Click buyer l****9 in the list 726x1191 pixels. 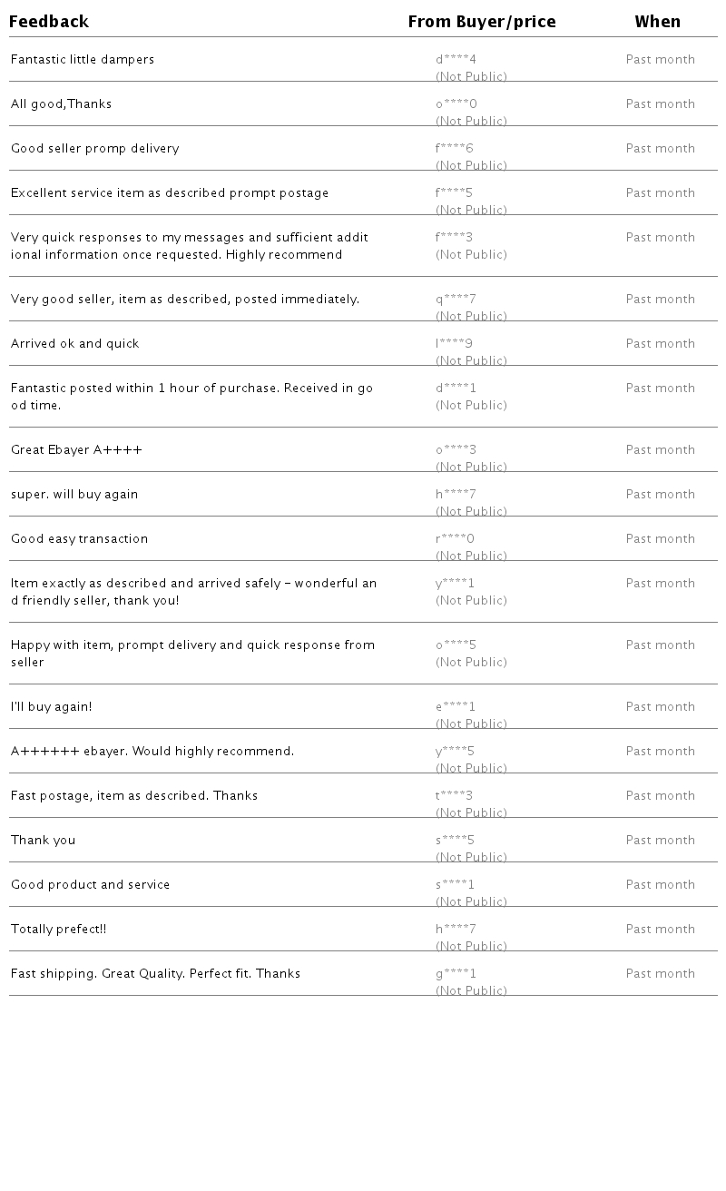(454, 344)
